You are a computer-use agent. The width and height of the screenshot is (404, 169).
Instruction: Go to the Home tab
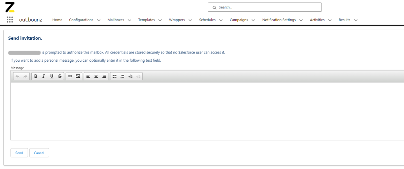57,20
